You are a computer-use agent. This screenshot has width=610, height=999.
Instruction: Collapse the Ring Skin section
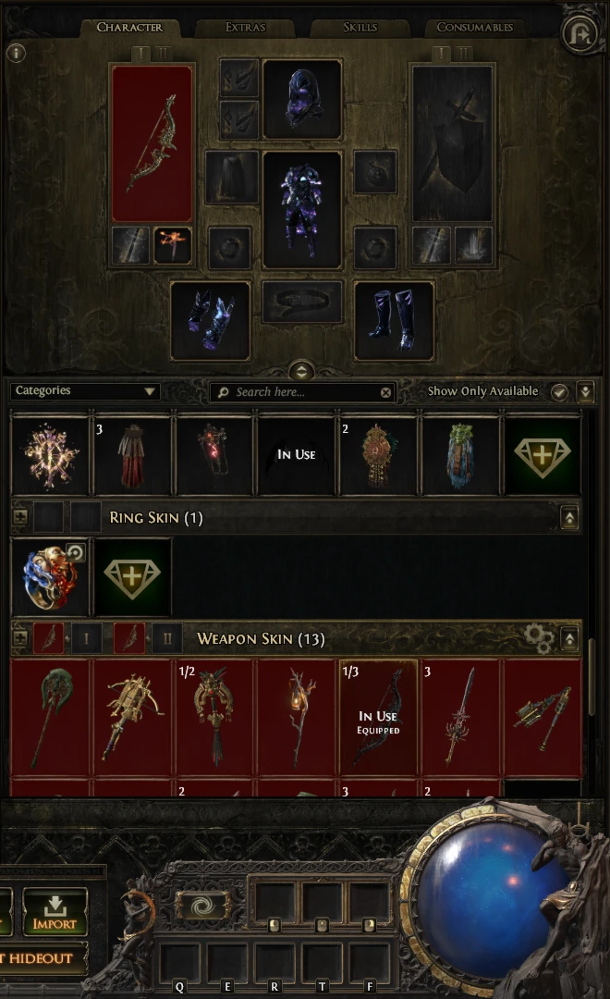point(569,517)
